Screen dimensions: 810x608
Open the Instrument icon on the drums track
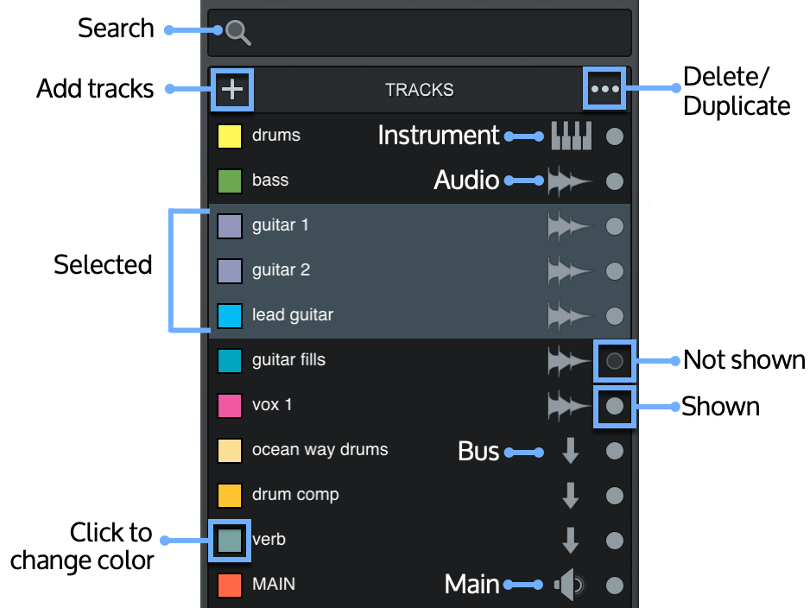point(570,136)
